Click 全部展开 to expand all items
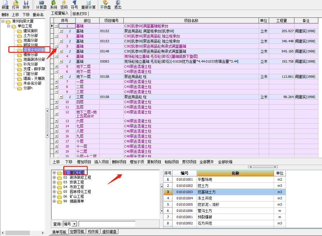This screenshot has width=322, height=236. pyautogui.click(x=207, y=162)
